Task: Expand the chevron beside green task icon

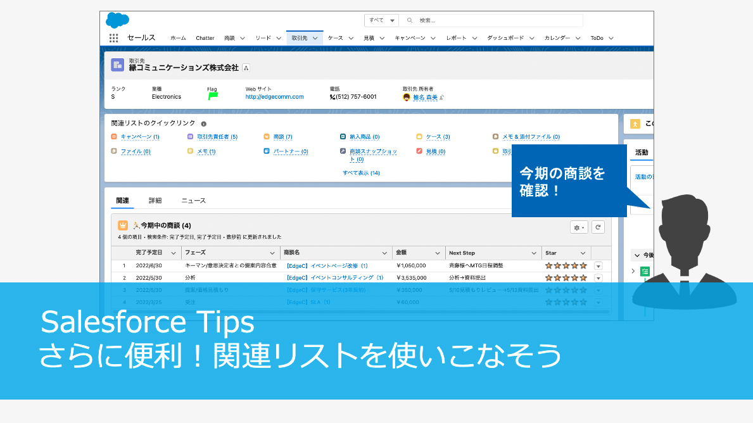Action: tap(633, 271)
